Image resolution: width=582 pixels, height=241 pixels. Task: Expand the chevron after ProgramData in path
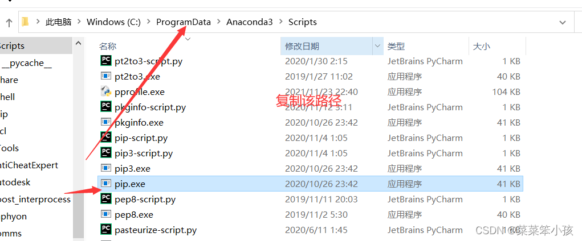[219, 22]
